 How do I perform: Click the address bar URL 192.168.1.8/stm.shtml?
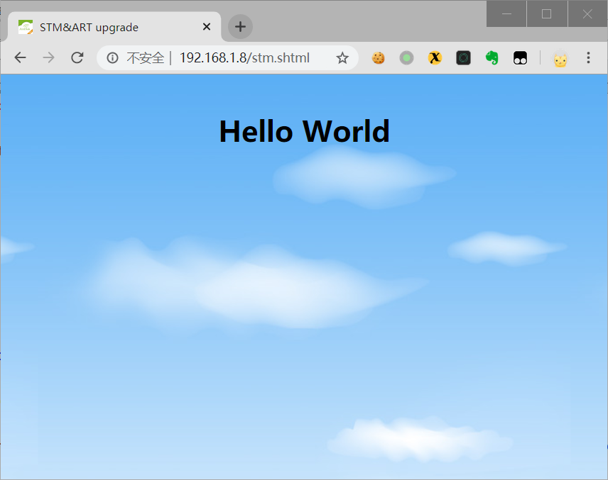point(244,58)
